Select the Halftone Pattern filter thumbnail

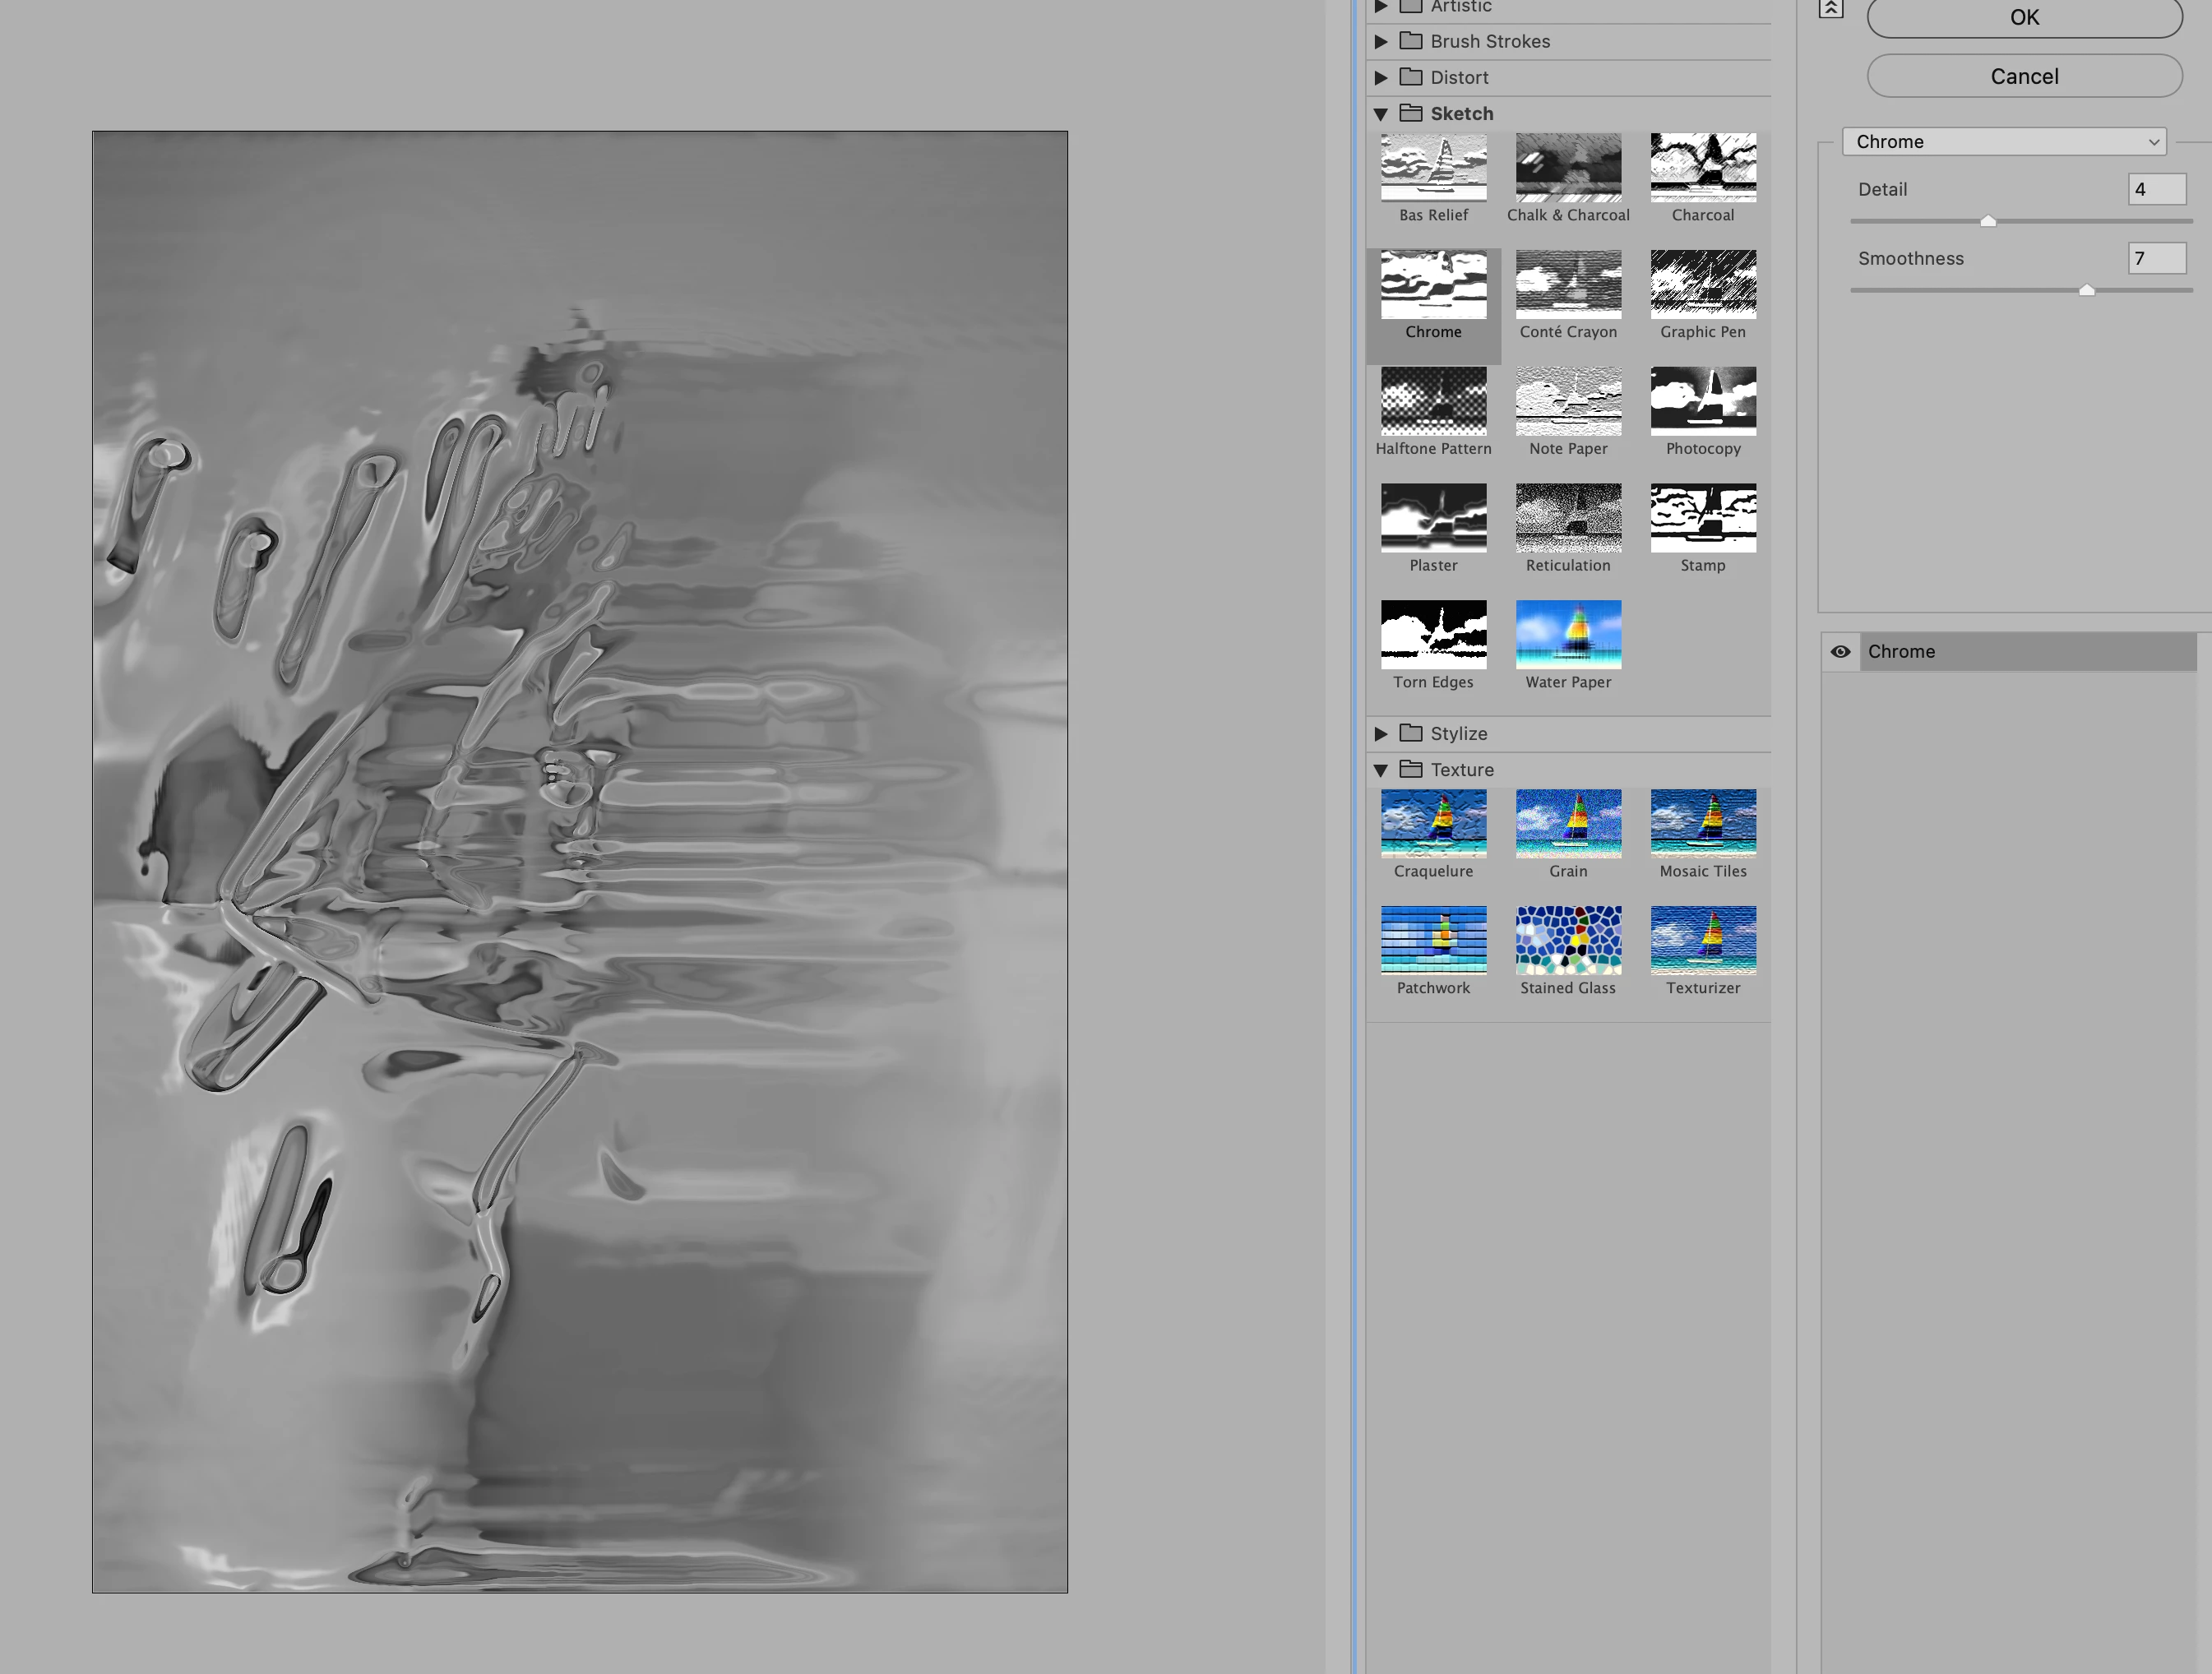coord(1433,401)
